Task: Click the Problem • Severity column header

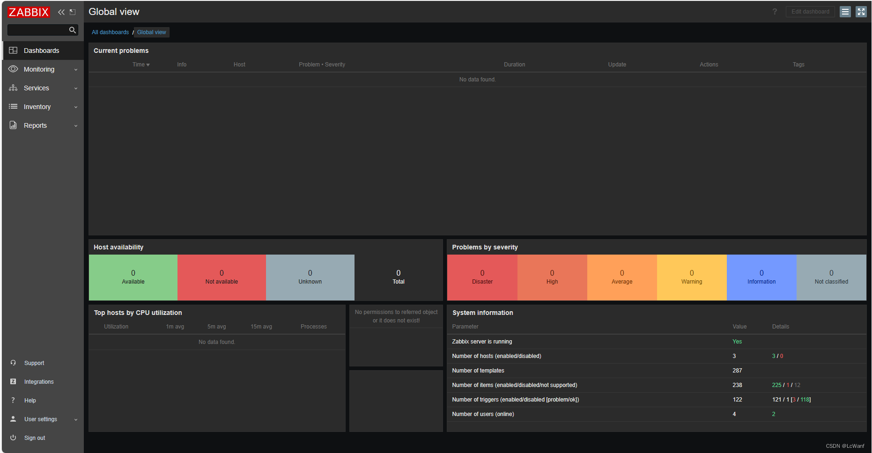Action: coord(322,65)
